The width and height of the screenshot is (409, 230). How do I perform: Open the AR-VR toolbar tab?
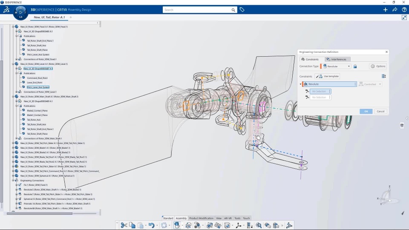tap(228, 218)
